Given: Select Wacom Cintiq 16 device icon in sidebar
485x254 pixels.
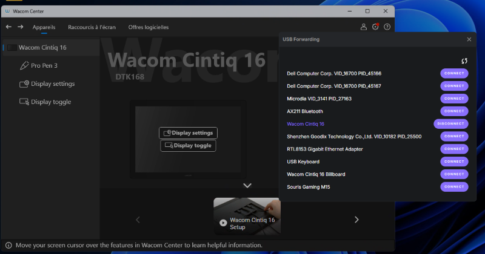Looking at the screenshot, I should 12,48.
